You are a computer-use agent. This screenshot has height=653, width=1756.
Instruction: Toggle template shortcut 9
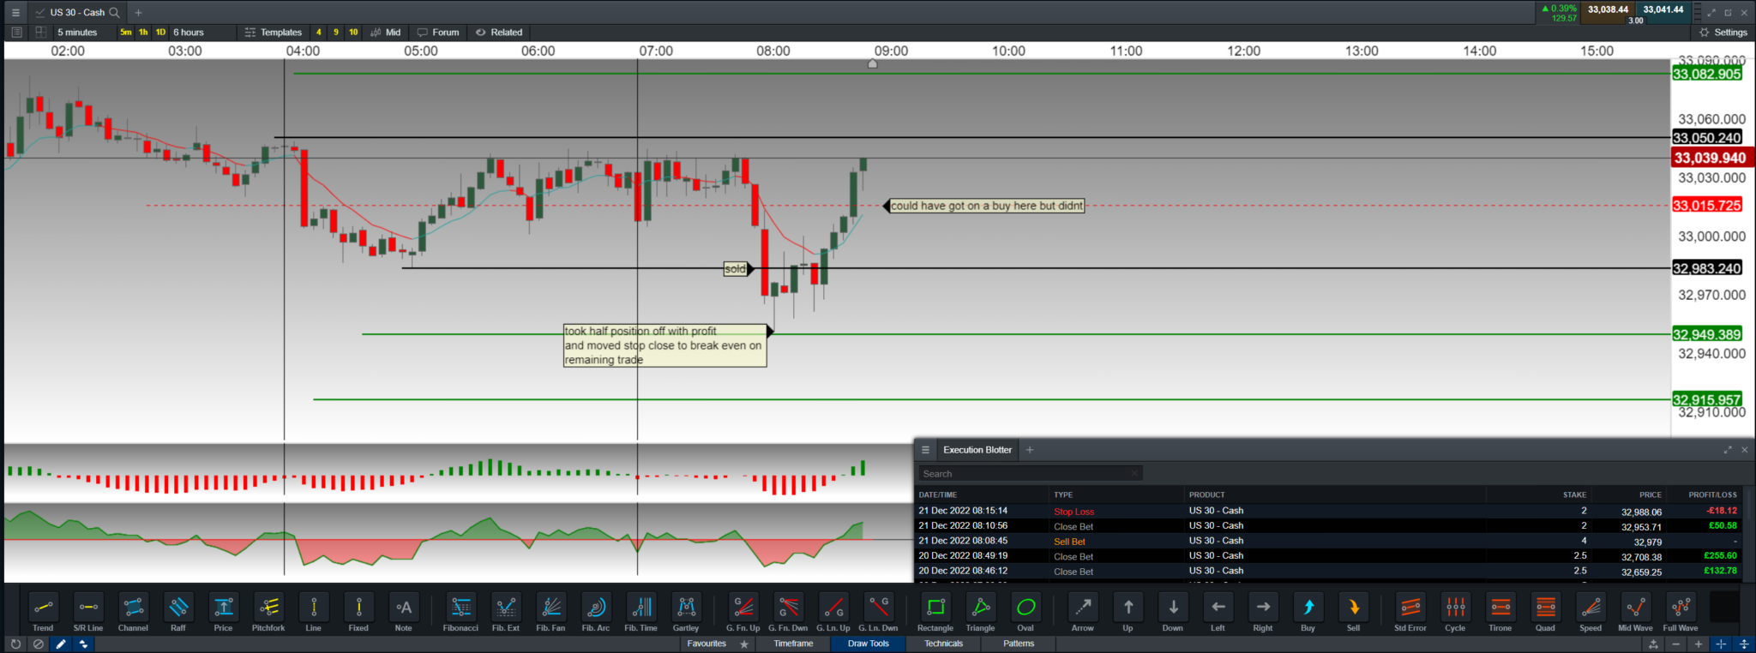(x=336, y=33)
